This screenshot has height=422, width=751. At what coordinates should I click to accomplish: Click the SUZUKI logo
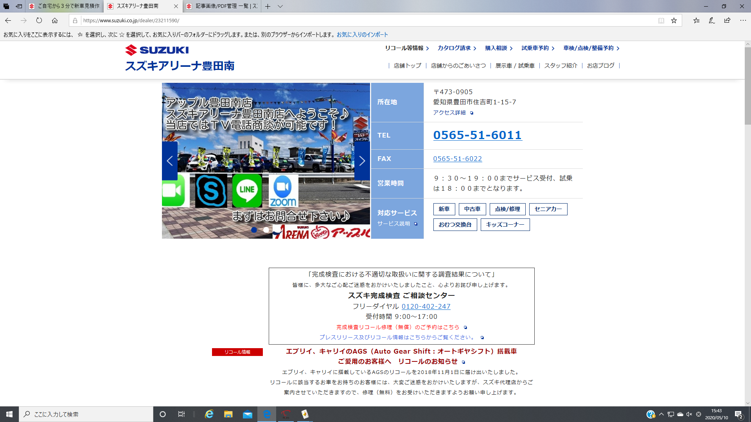pos(157,50)
